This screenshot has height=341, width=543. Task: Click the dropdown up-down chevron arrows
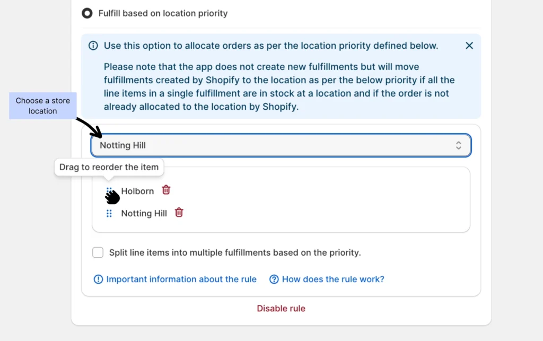click(459, 145)
